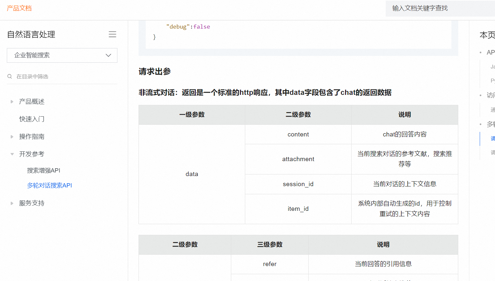The image size is (495, 281).
Task: Click the magnifier icon in directory filter
Action: (x=10, y=76)
